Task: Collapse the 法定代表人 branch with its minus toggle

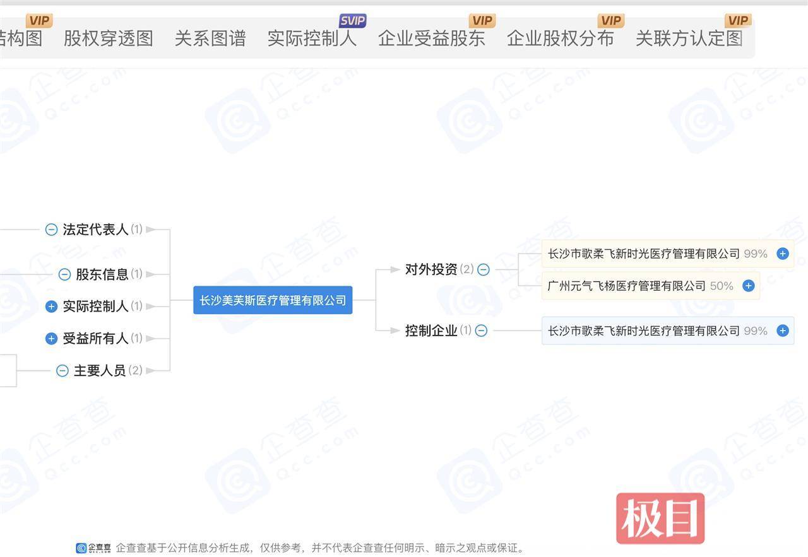Action: pos(51,229)
